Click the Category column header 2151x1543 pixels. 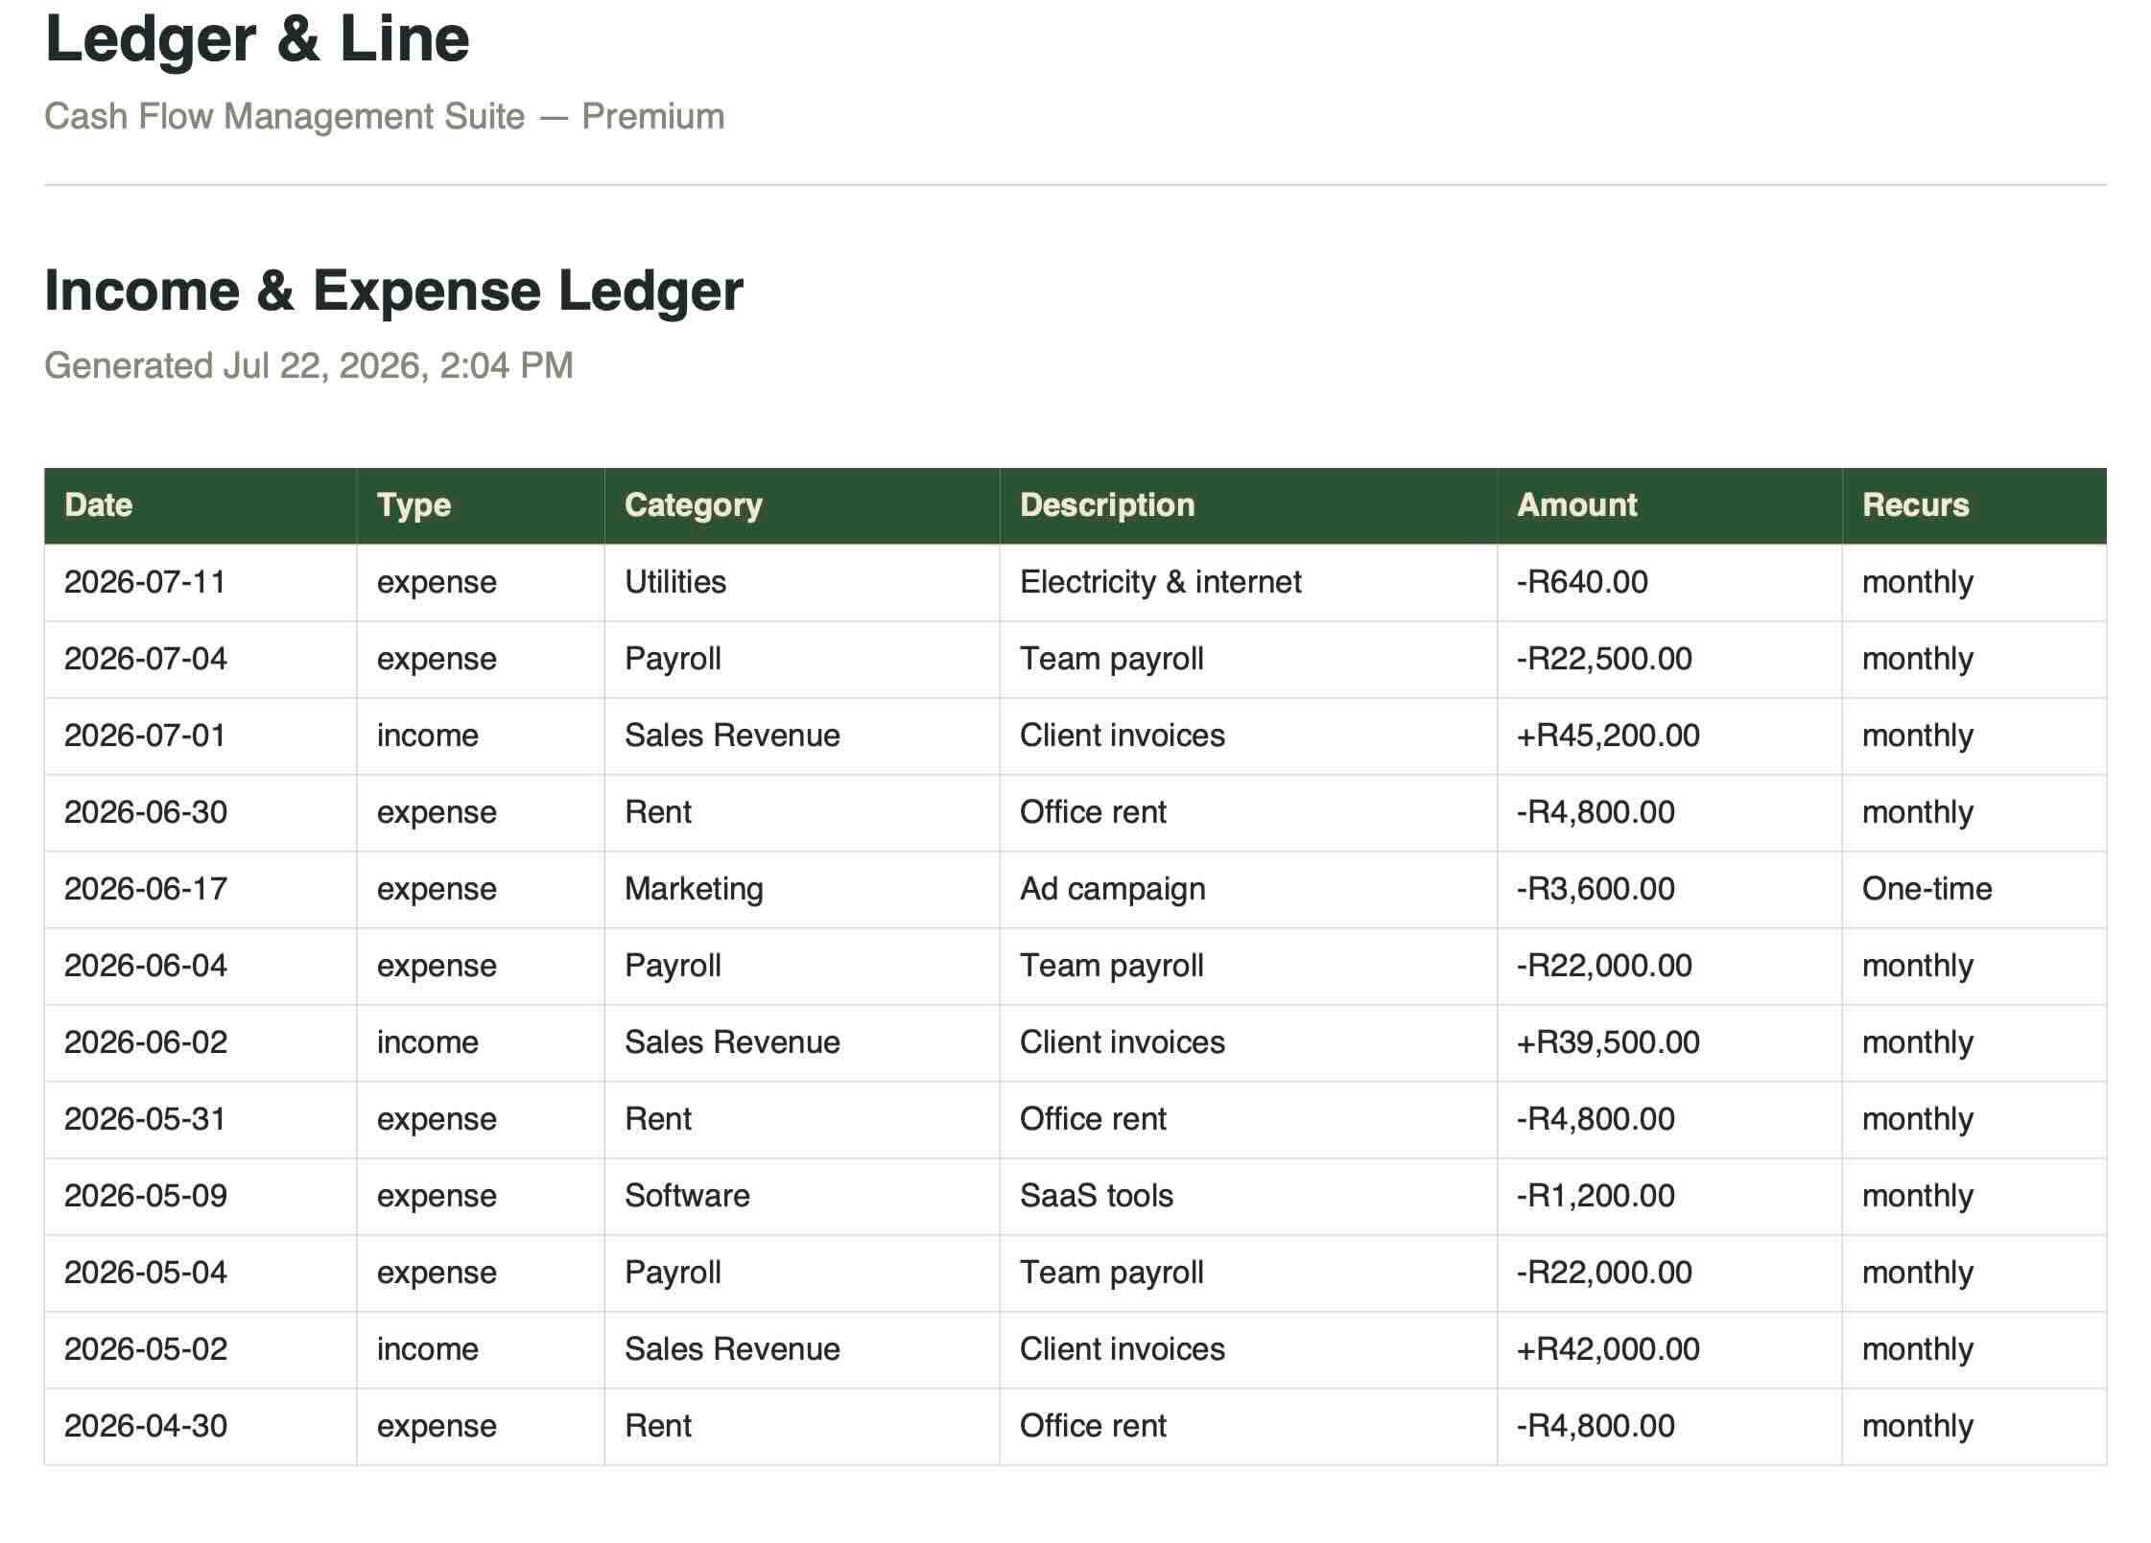click(x=802, y=505)
